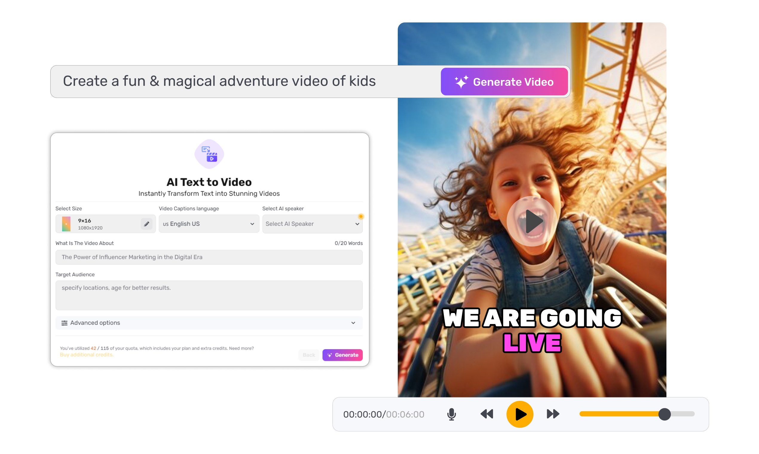The height and width of the screenshot is (454, 759).
Task: Click the advanced options filter icon
Action: pos(65,323)
